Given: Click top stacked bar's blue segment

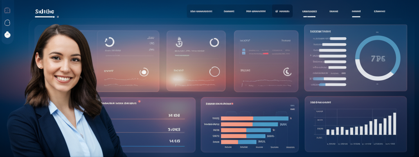Looking at the screenshot, I should tap(271, 118).
